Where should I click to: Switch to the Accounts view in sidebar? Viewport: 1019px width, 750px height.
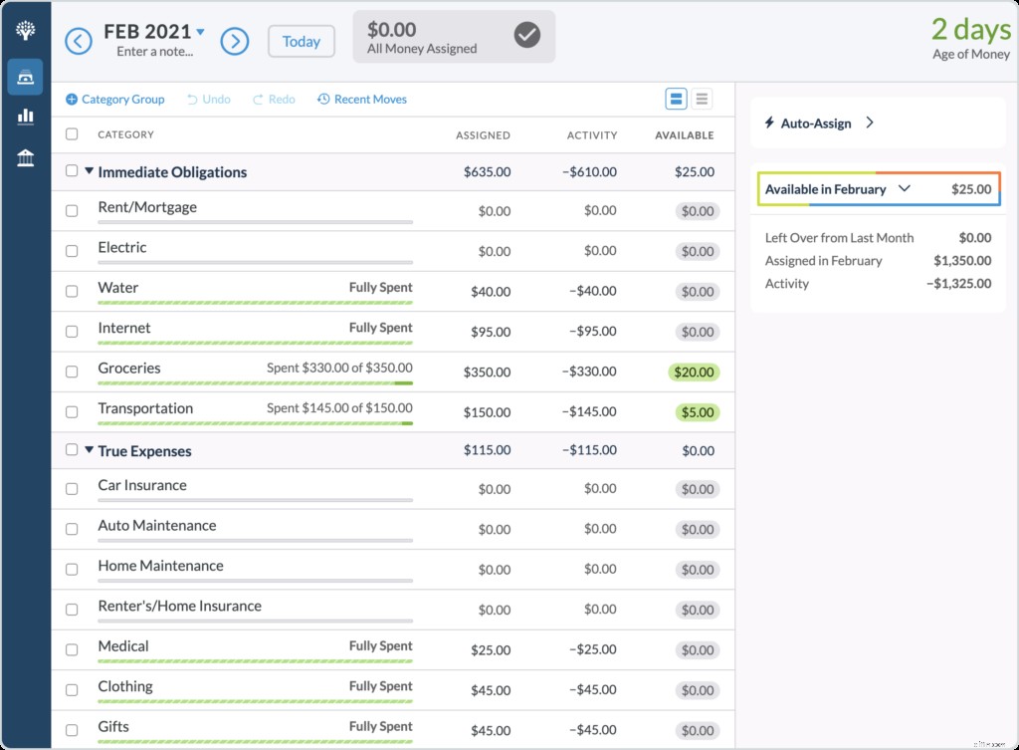coord(25,157)
